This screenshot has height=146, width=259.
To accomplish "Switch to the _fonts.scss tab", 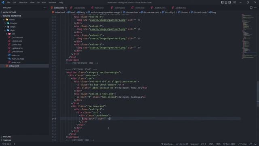I will 138,8.
